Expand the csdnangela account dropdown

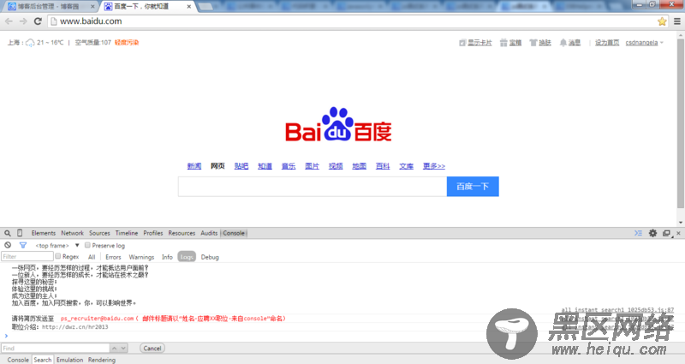(x=645, y=42)
